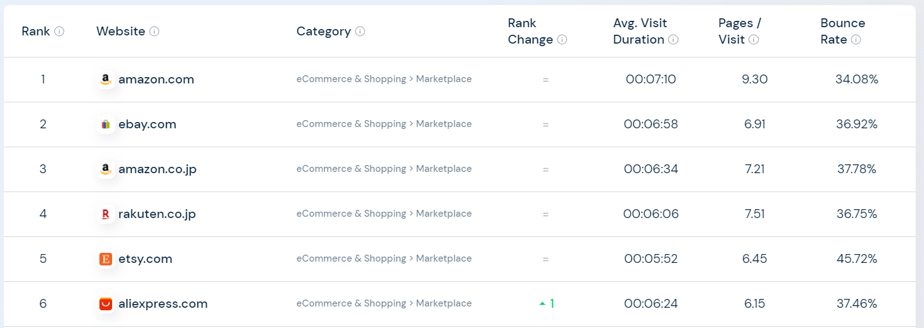
Task: Click aliexpress.com's green rank change indicator
Action: (547, 304)
